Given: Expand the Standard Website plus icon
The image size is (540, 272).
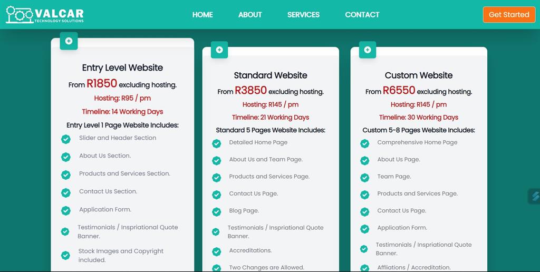Looking at the screenshot, I should coord(219,50).
